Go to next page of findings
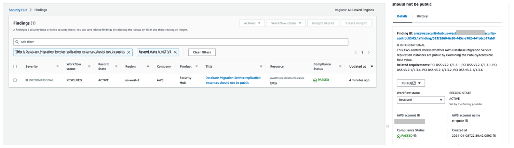The height and width of the screenshot is (148, 514). coord(368,53)
